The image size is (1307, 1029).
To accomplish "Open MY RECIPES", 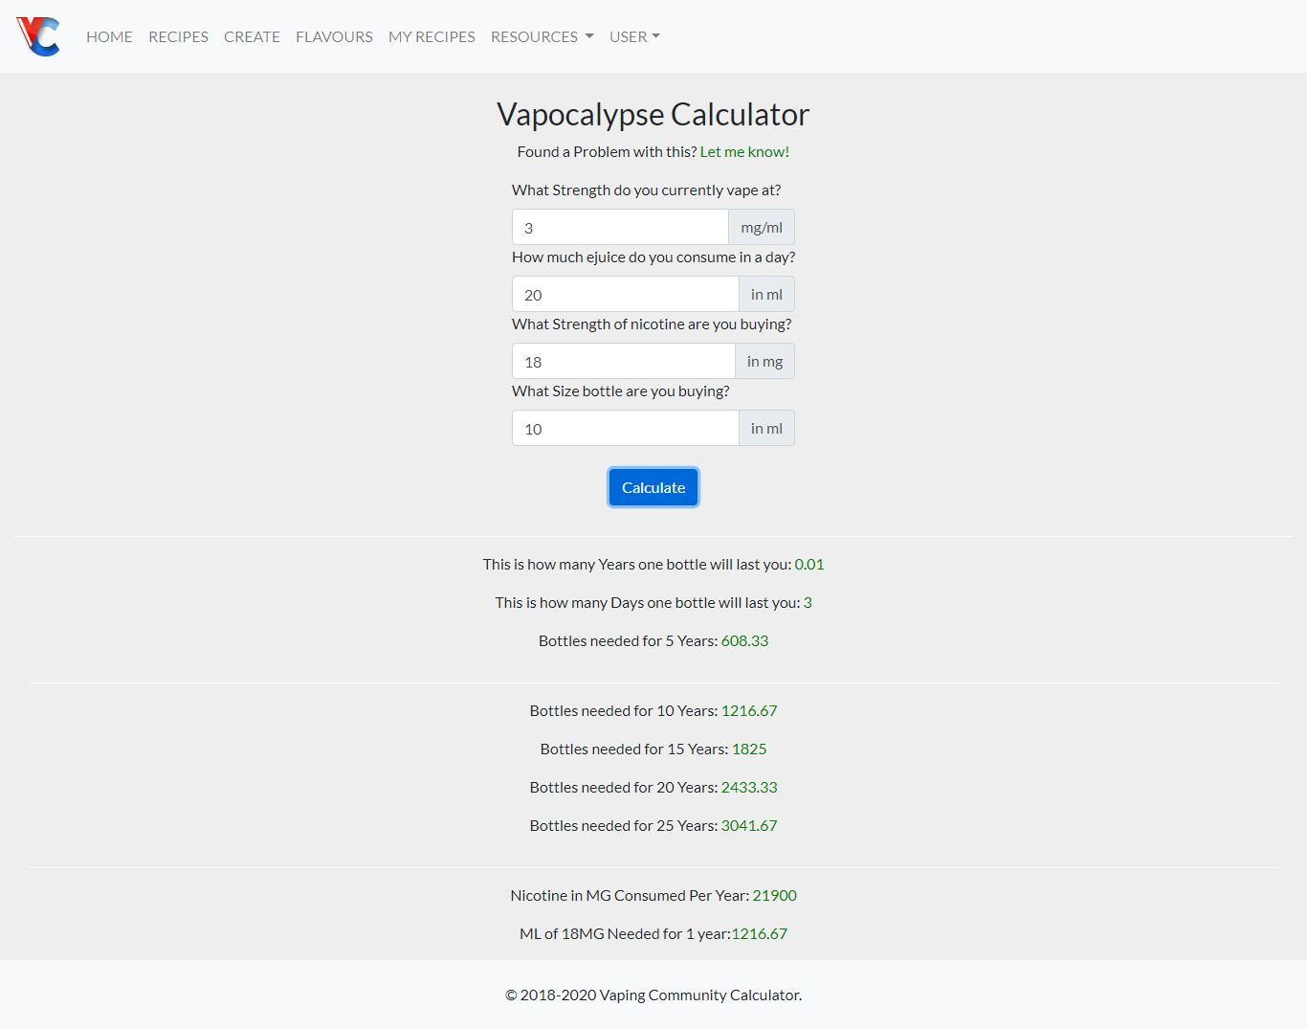I will (432, 36).
